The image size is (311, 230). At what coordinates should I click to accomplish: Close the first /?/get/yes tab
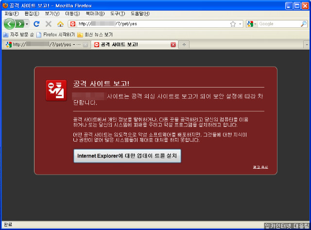pos(86,45)
